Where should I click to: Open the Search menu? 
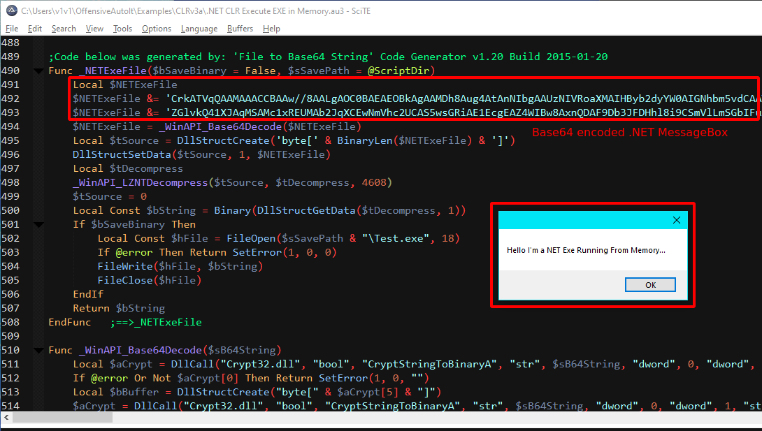[x=64, y=29]
